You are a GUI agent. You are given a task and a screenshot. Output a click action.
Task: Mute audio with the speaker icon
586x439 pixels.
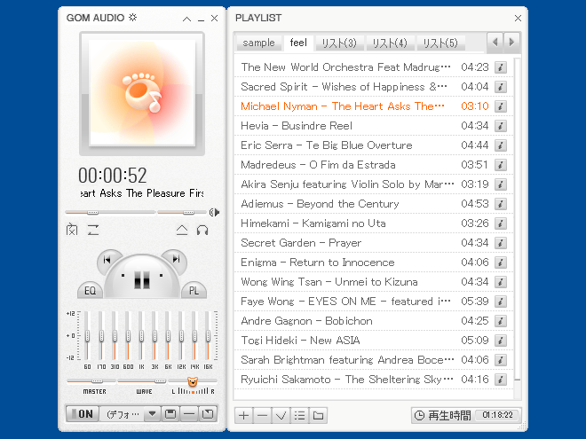tap(214, 213)
